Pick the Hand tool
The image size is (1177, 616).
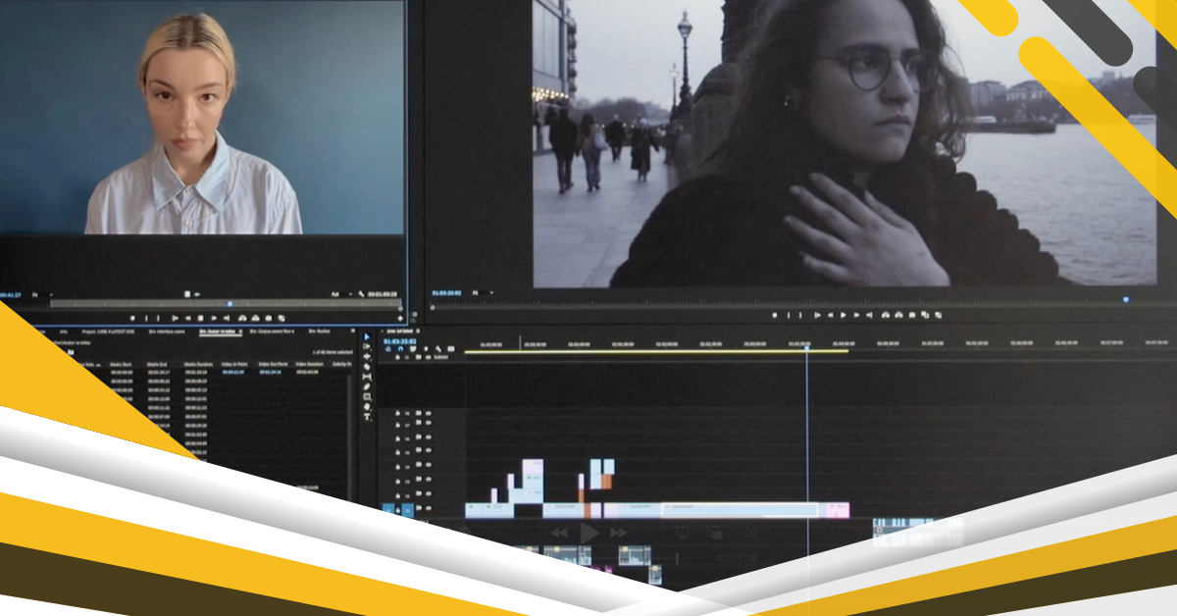[x=367, y=407]
